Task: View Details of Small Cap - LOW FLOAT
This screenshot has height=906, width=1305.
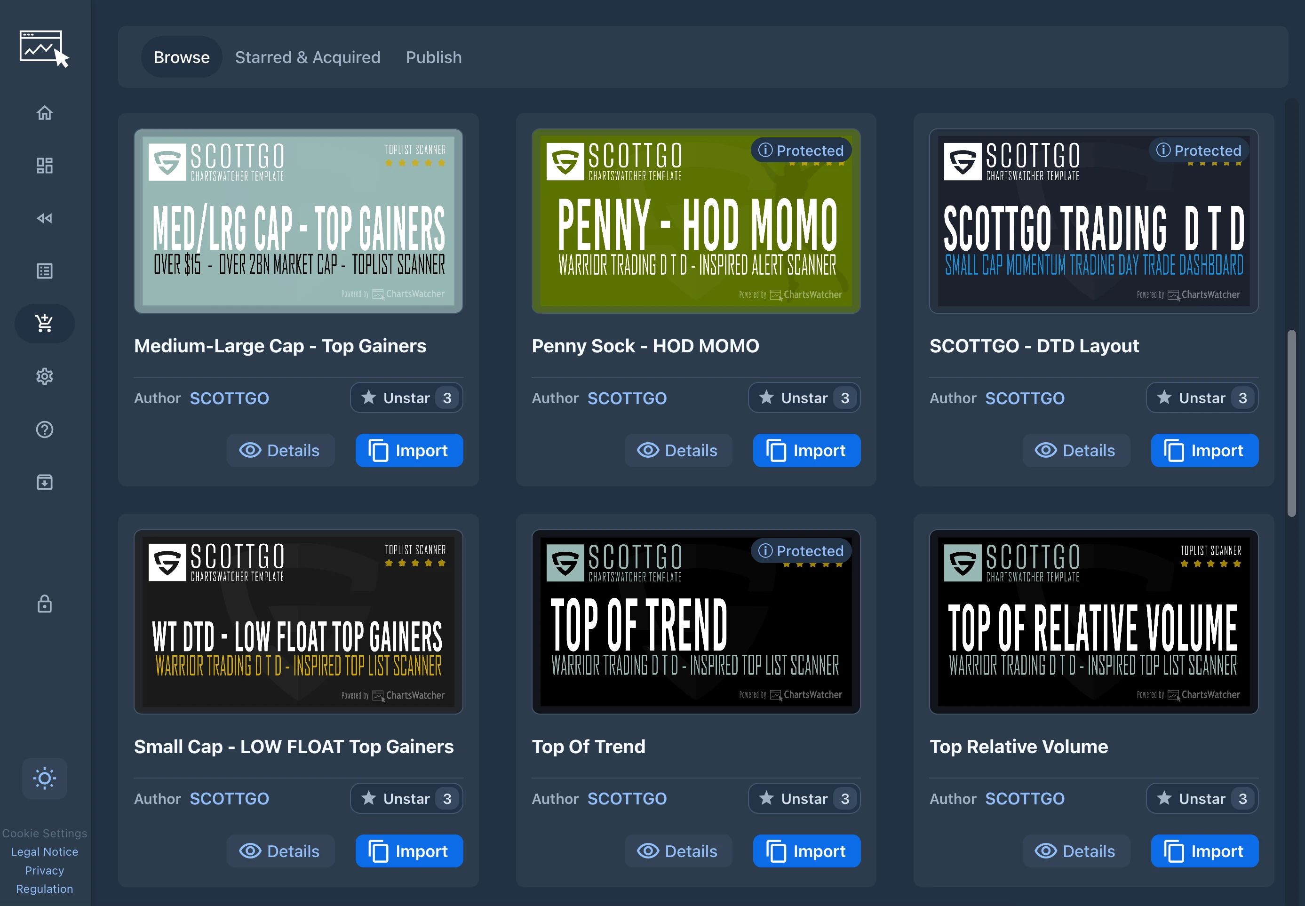Action: coord(280,851)
